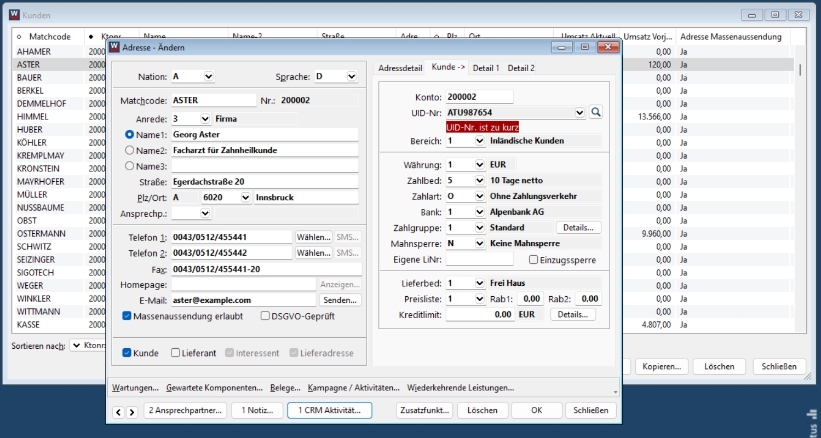The image size is (821, 438).
Task: Open the Wartungen... link
Action: coord(135,388)
